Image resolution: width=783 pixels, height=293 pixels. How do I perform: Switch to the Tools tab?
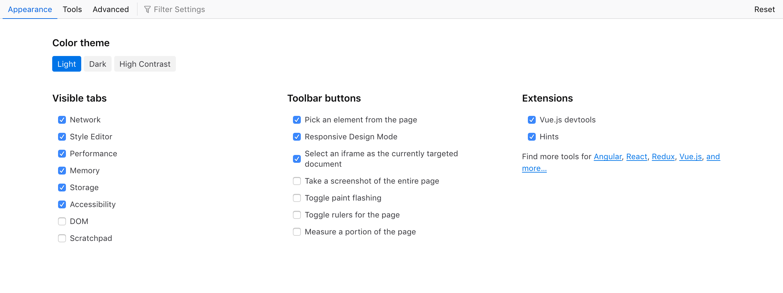[72, 9]
